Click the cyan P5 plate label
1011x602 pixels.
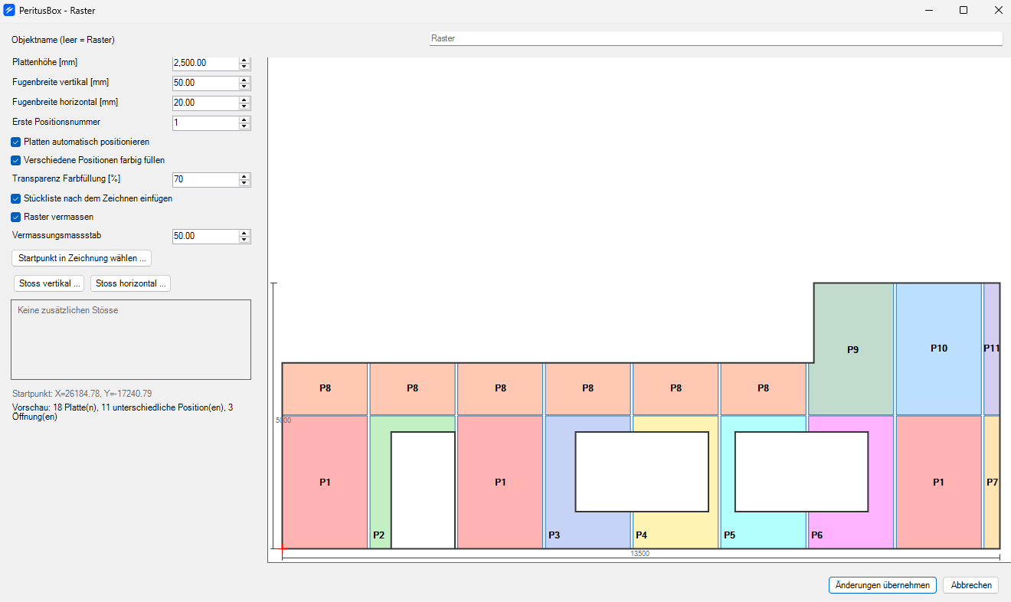729,535
